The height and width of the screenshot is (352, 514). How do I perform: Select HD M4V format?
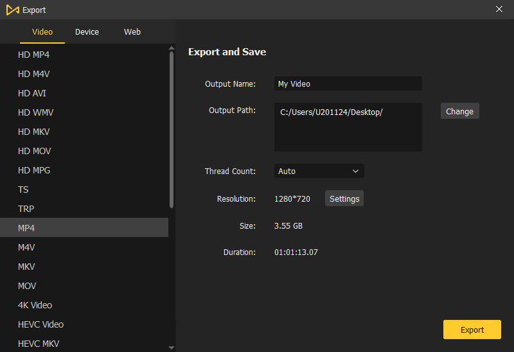(84, 74)
